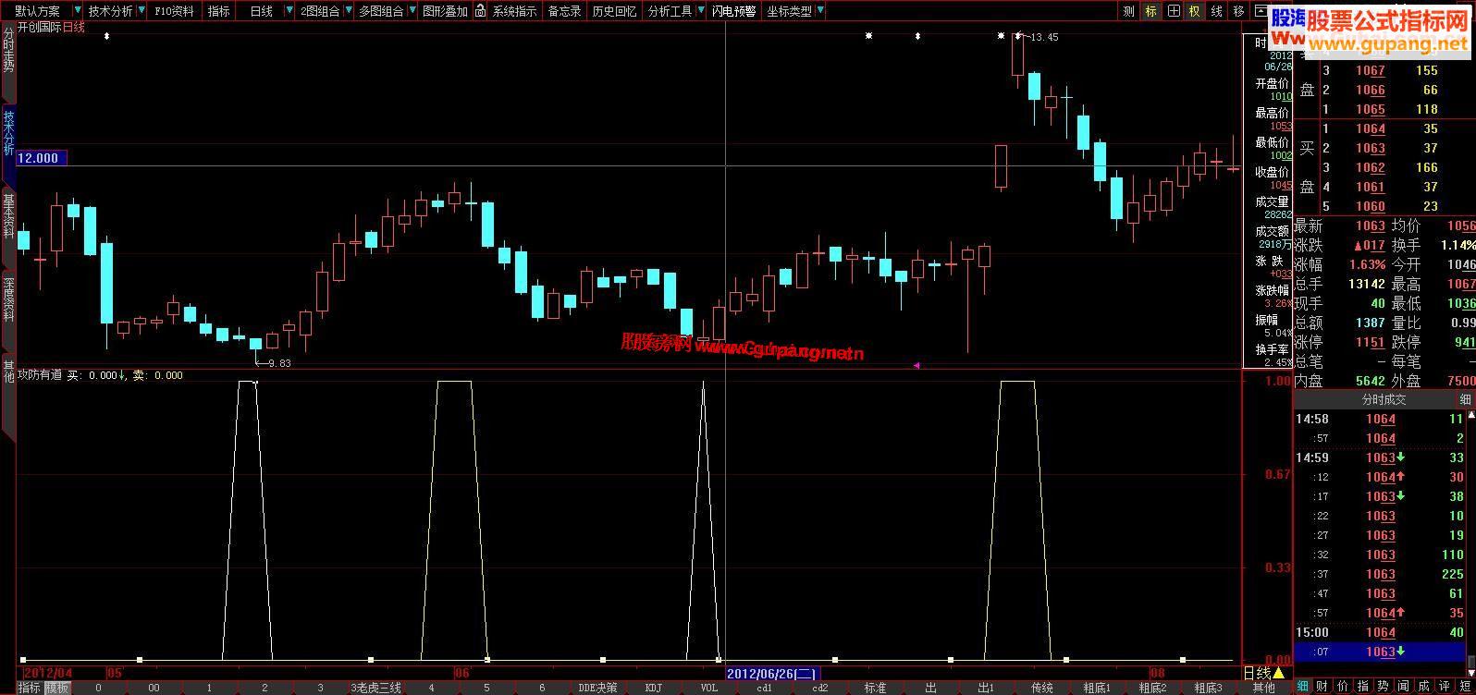Click the 财 finance tab bottom right

tap(1322, 687)
